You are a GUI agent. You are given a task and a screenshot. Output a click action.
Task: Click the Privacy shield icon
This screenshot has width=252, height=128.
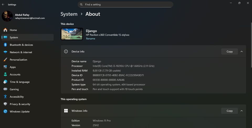[5, 104]
